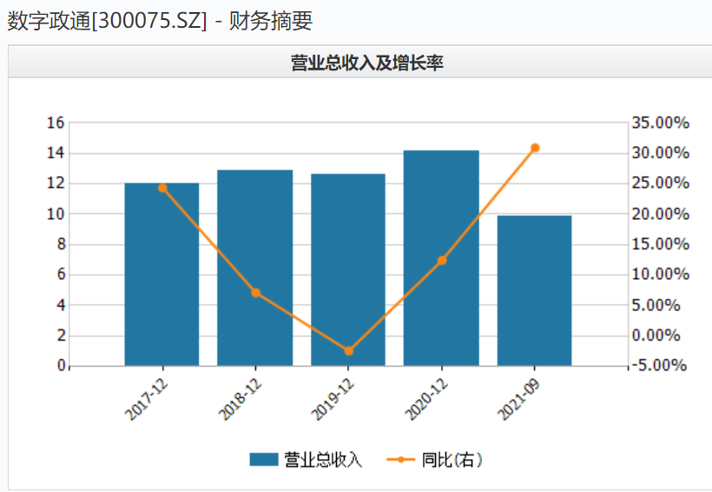The height and width of the screenshot is (492, 712).
Task: Click the 30.00% right axis label
Action: pos(661,153)
